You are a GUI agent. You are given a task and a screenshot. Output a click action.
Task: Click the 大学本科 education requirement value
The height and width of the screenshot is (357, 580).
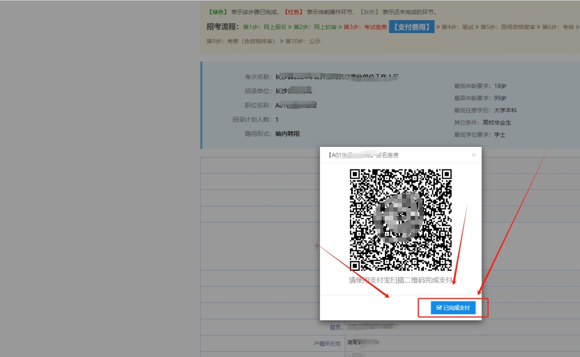[x=505, y=110]
